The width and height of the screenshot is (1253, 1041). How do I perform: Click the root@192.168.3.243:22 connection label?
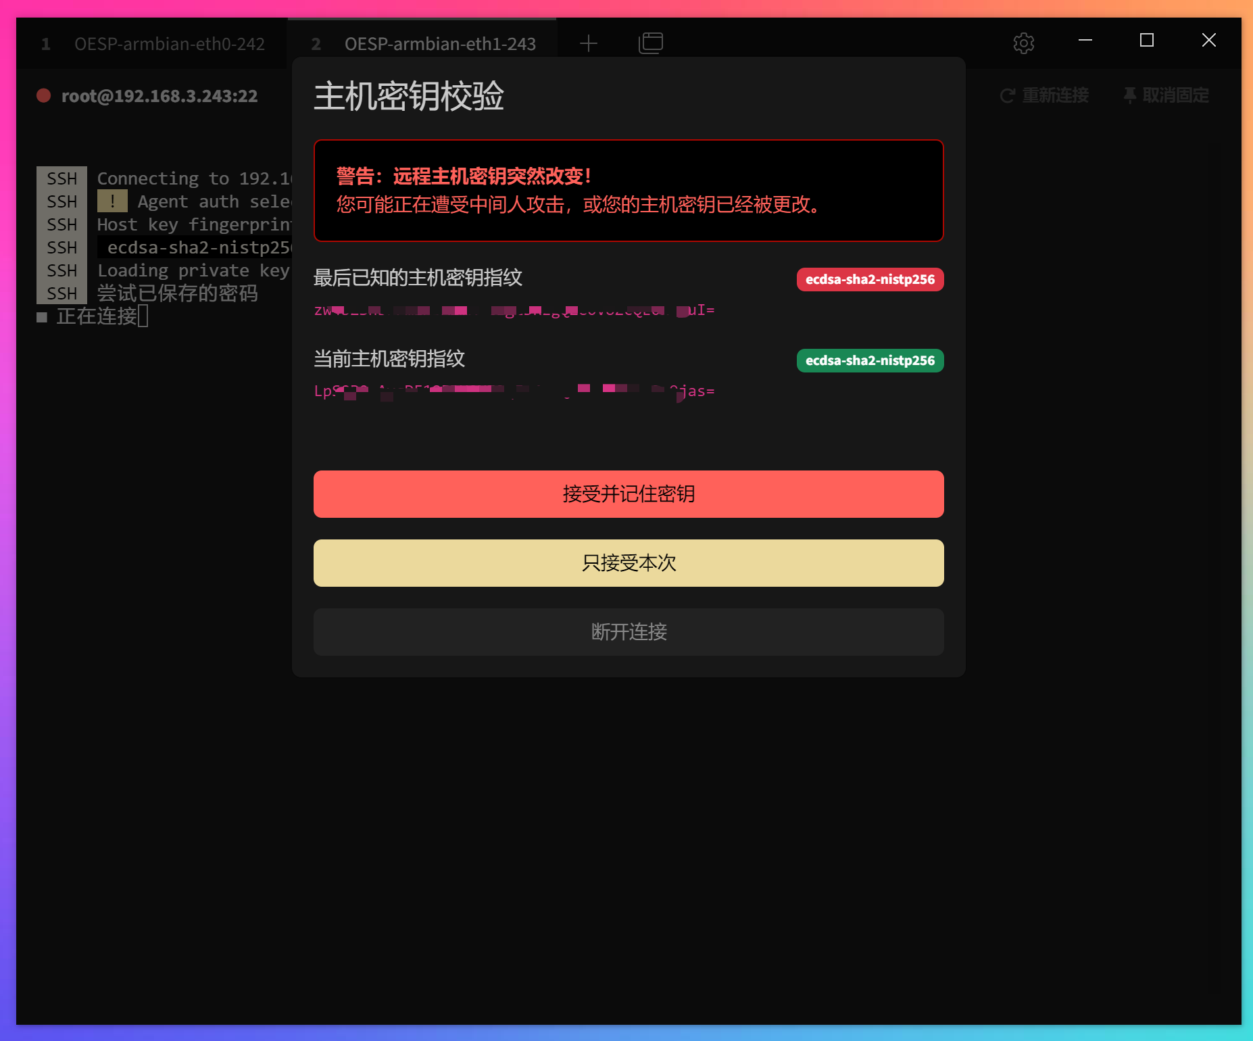tap(159, 96)
